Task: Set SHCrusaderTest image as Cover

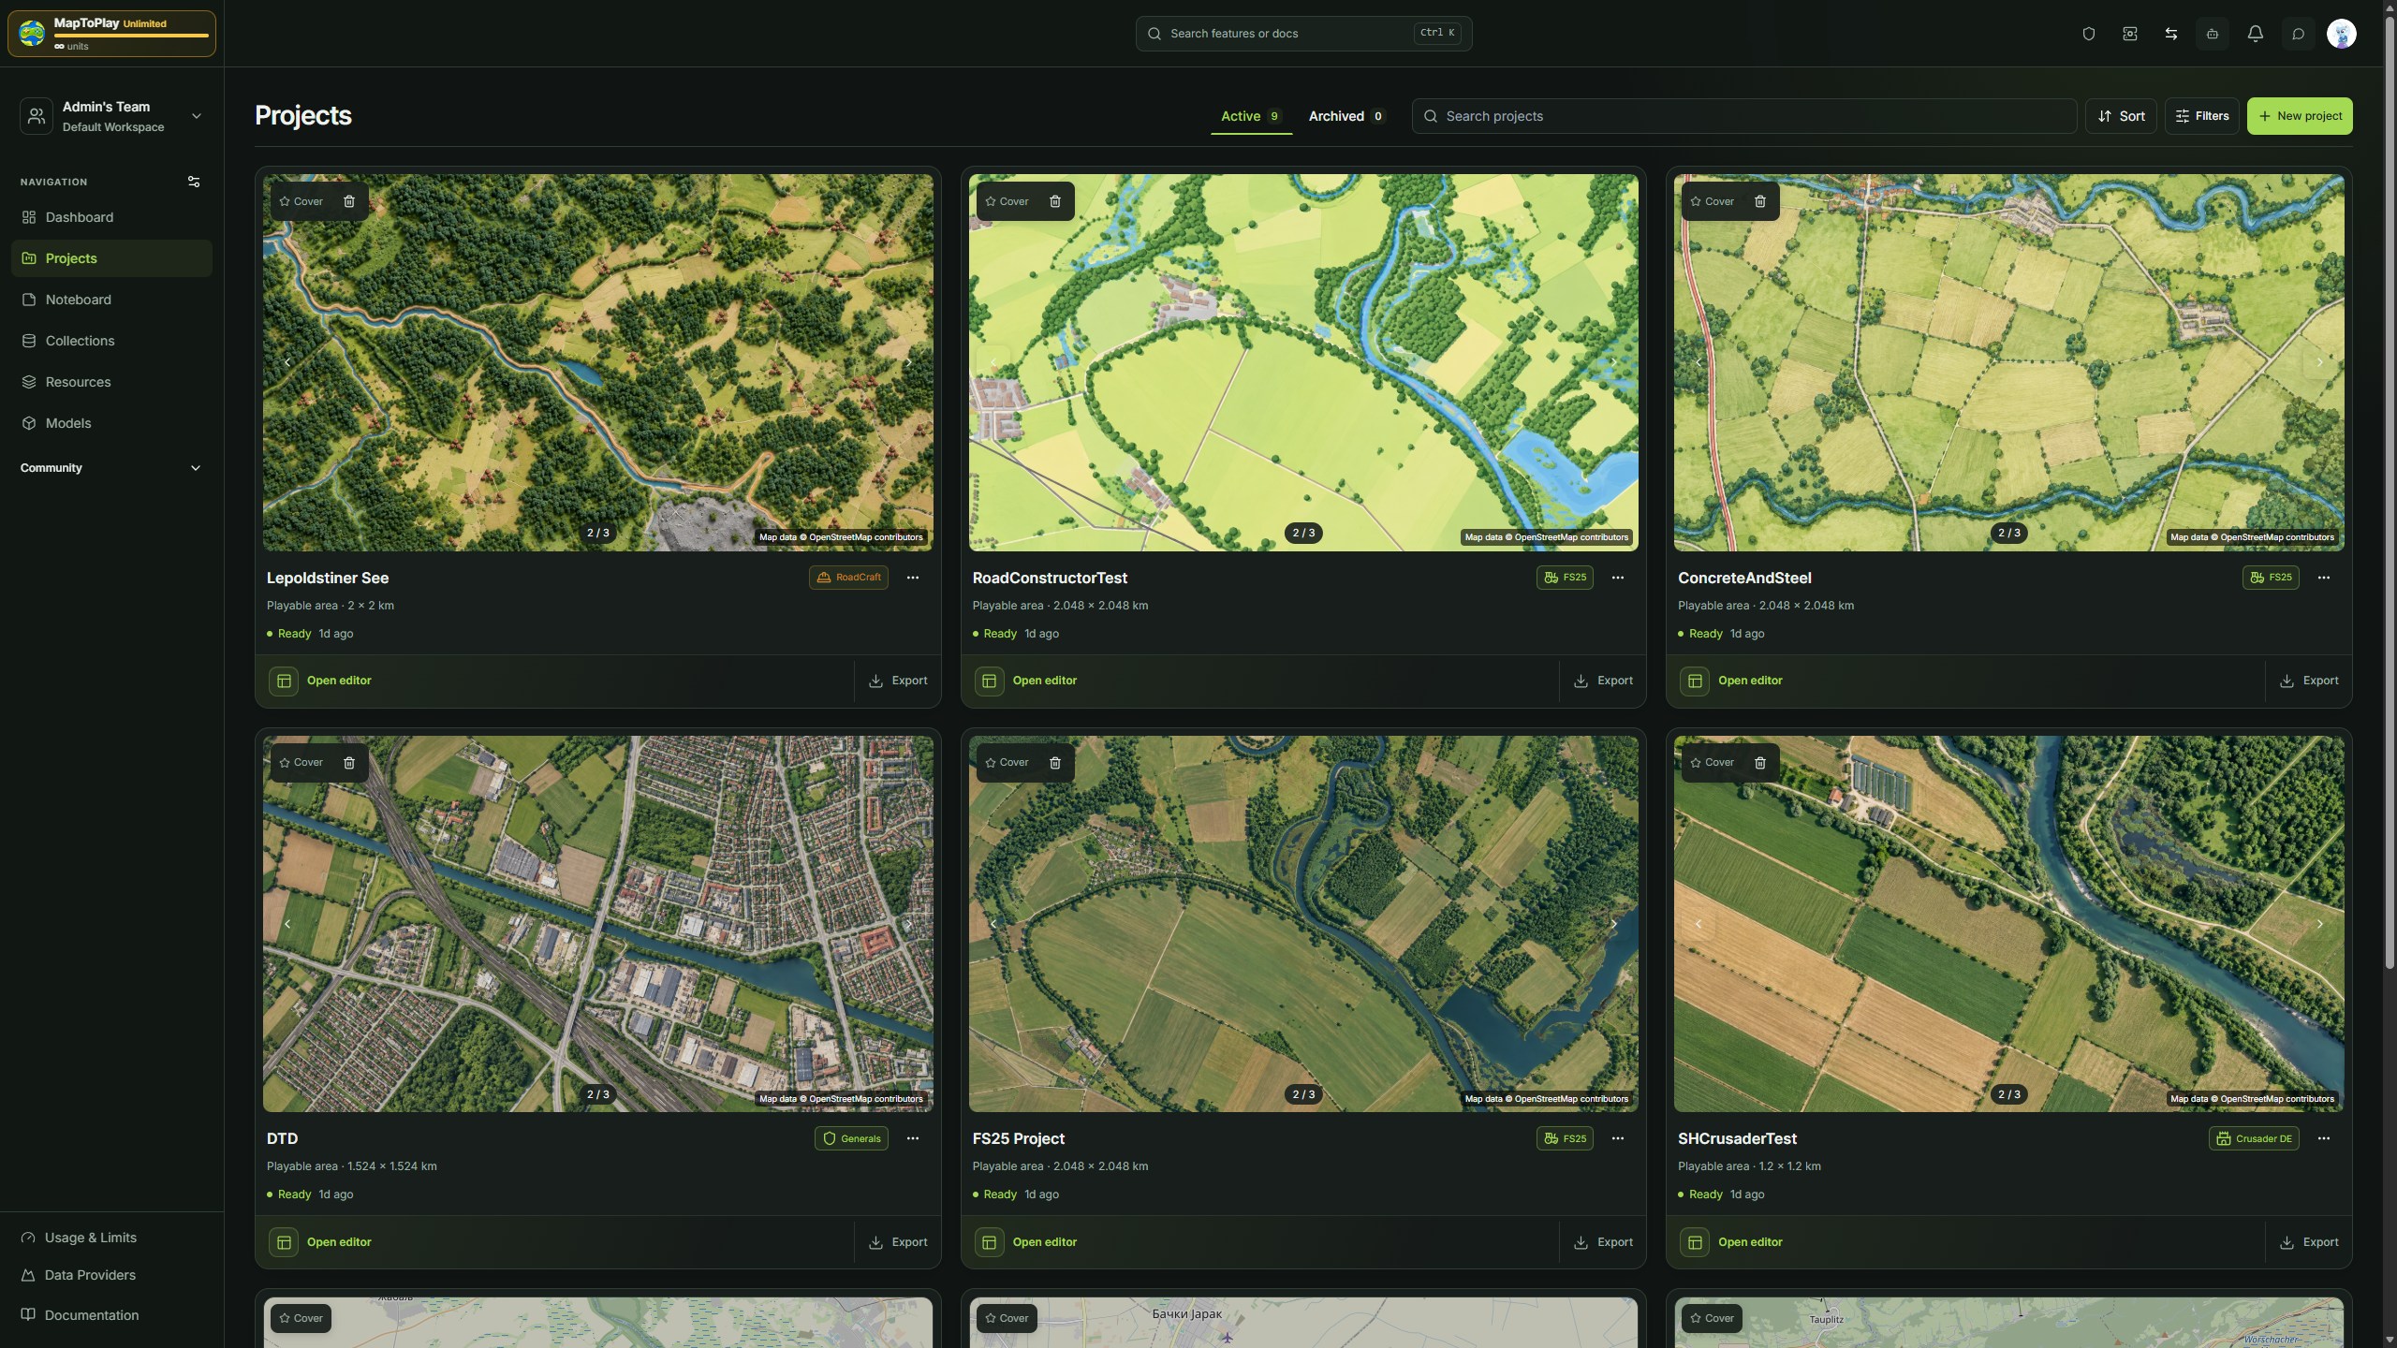Action: click(1712, 763)
